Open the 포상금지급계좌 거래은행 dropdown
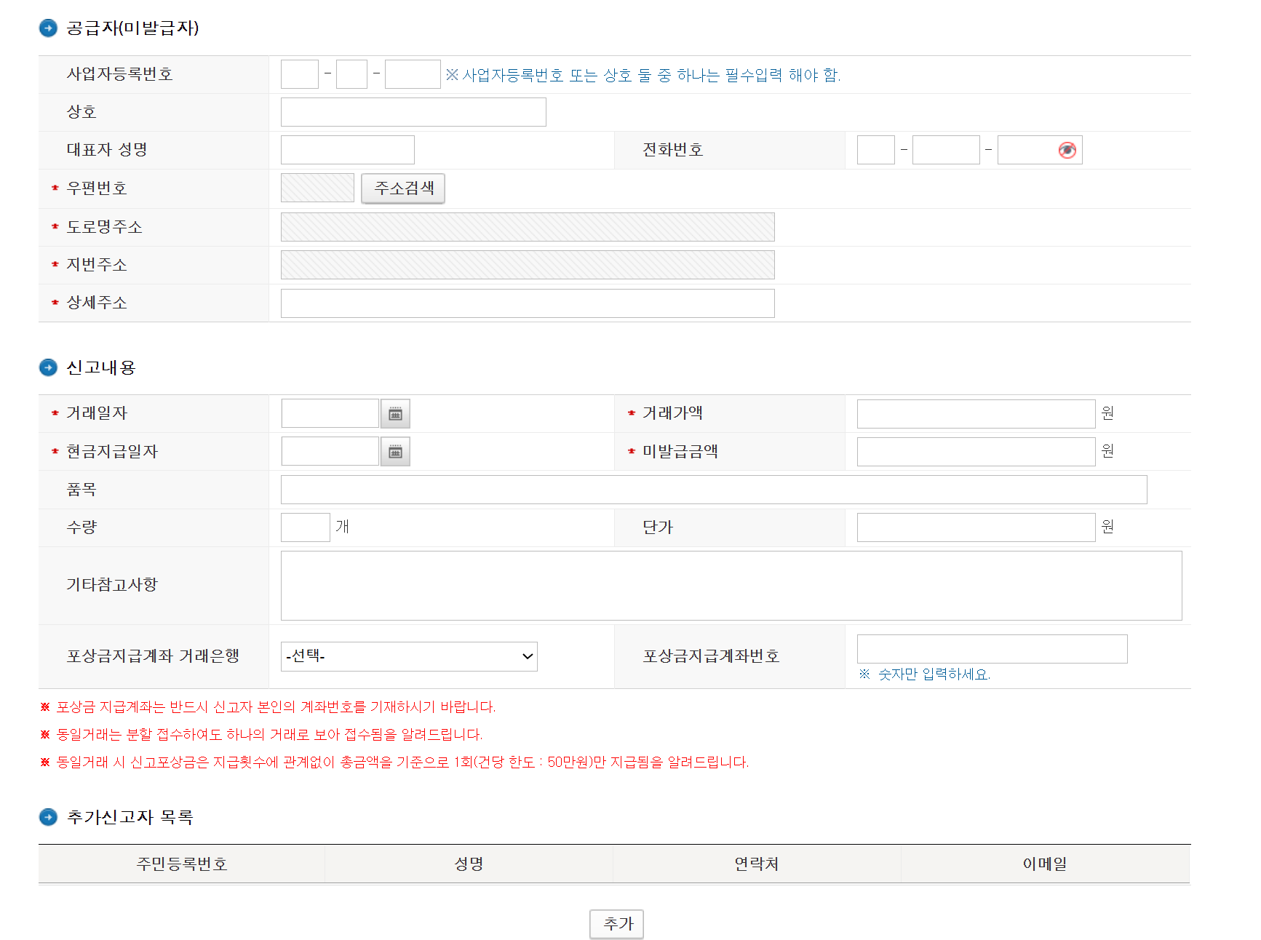The width and height of the screenshot is (1261, 940). (x=409, y=656)
